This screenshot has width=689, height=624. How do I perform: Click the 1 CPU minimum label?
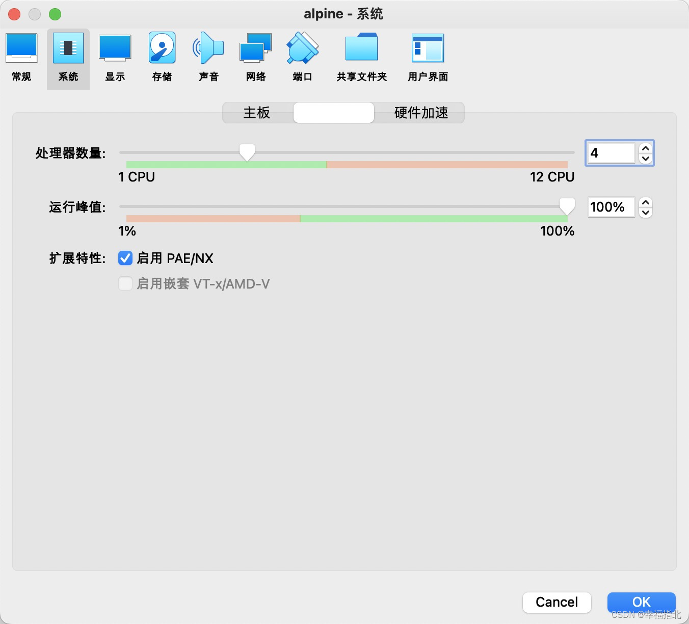(x=137, y=177)
